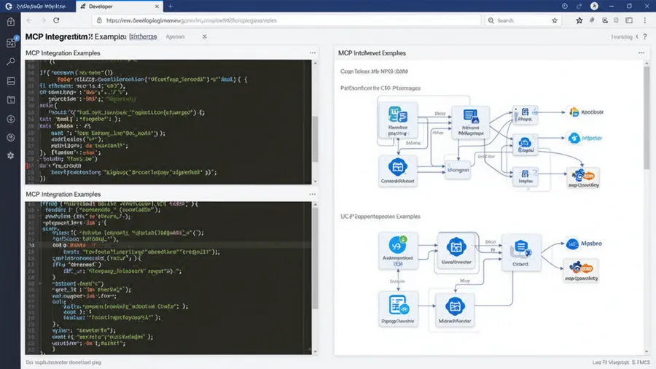Open the package icon in the left sidebar
The width and height of the screenshot is (656, 369).
point(11,22)
